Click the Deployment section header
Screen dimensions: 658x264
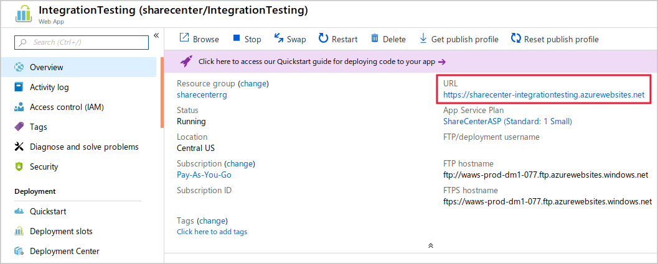pos(35,191)
